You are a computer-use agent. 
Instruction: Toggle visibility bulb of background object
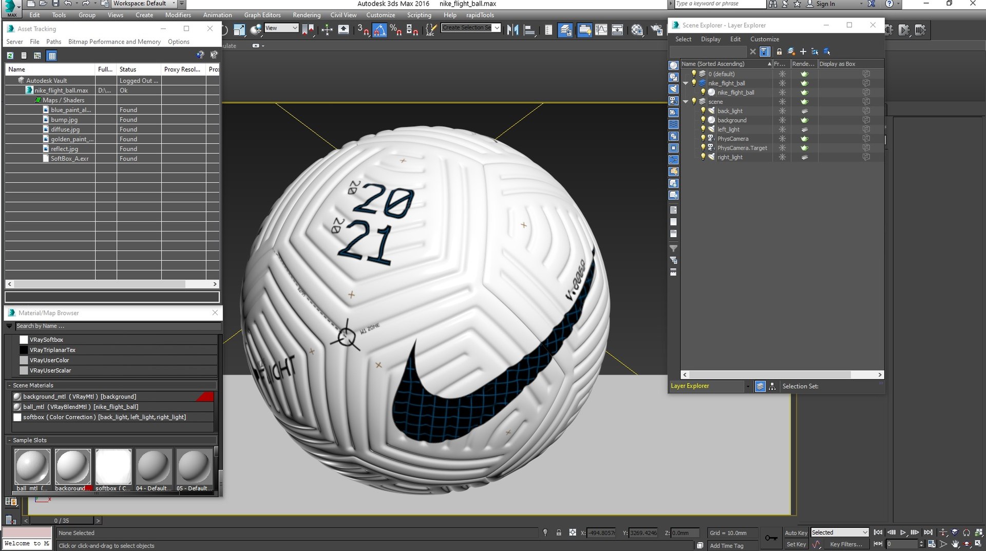coord(703,120)
